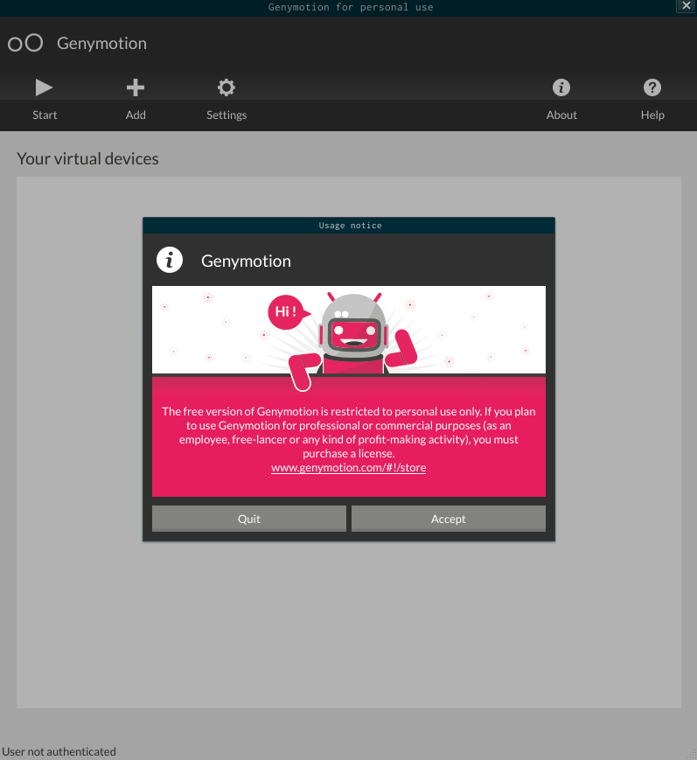The width and height of the screenshot is (697, 760).
Task: Click the Start label in the toolbar
Action: [x=45, y=115]
